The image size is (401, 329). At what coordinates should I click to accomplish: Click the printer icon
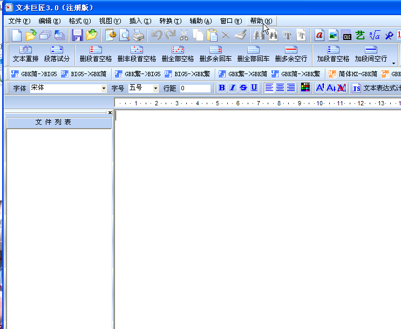coord(139,35)
